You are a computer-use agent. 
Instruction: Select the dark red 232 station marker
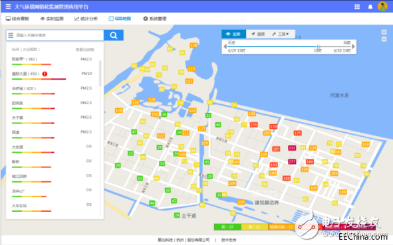pos(292,148)
